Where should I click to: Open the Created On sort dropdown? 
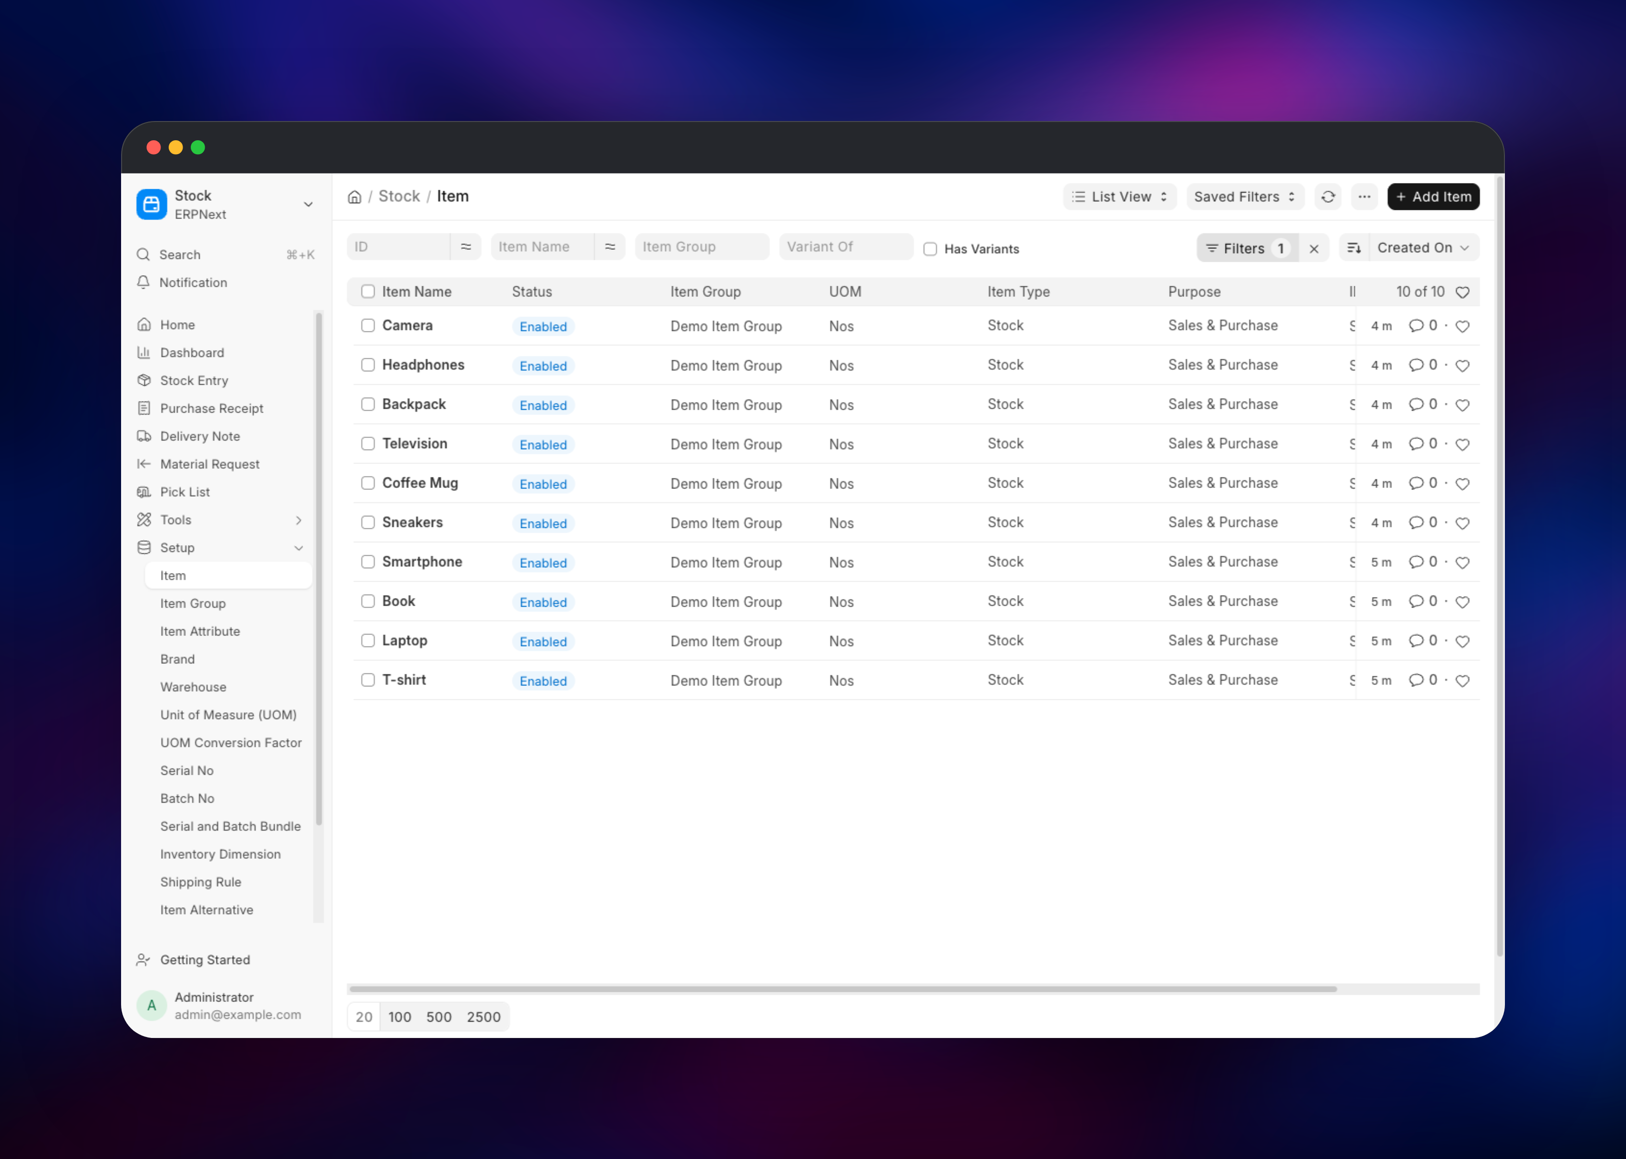point(1423,248)
